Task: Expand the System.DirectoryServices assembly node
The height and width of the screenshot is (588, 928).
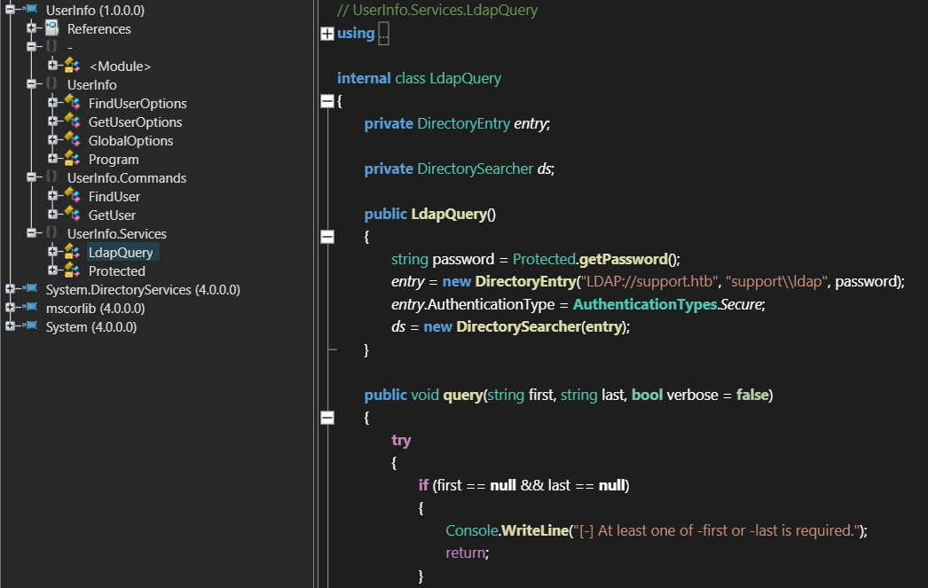Action: tap(10, 289)
